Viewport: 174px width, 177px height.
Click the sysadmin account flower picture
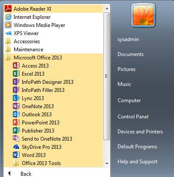coord(143,15)
